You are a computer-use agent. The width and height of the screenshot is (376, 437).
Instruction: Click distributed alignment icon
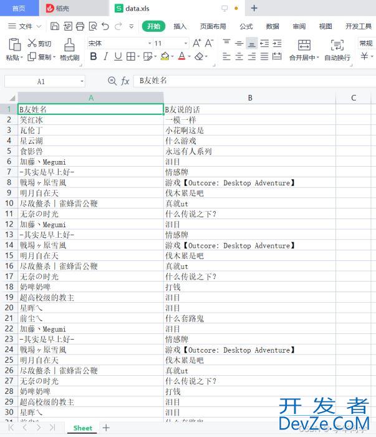277,57
